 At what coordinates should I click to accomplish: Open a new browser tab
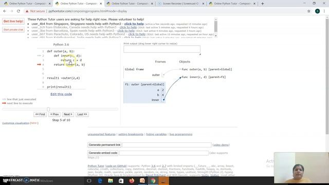[x=263, y=4]
